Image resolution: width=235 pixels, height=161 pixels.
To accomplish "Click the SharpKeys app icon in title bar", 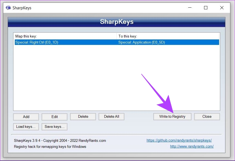I will click(8, 8).
